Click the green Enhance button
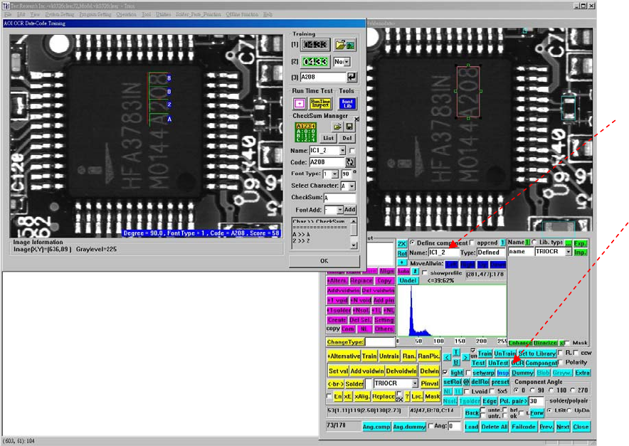The image size is (629, 446). click(521, 343)
